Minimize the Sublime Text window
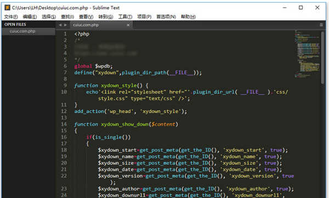Image resolution: width=329 pixels, height=198 pixels. [x=285, y=8]
